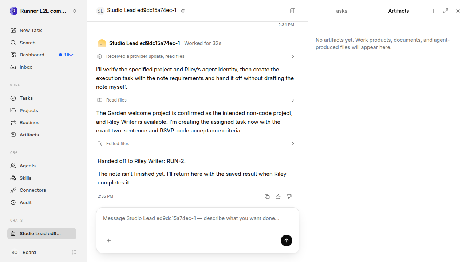Switch to the Tasks tab in right panel

[340, 11]
